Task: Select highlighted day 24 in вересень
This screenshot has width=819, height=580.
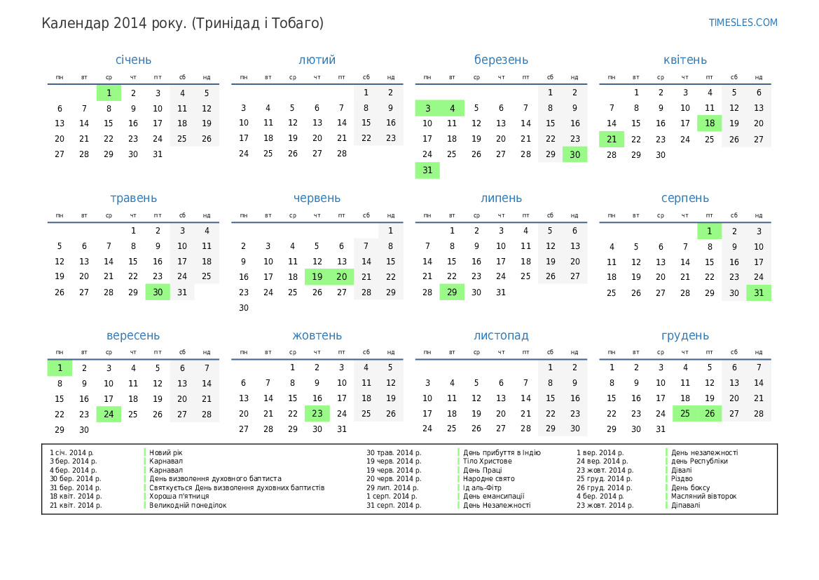Action: pyautogui.click(x=109, y=414)
